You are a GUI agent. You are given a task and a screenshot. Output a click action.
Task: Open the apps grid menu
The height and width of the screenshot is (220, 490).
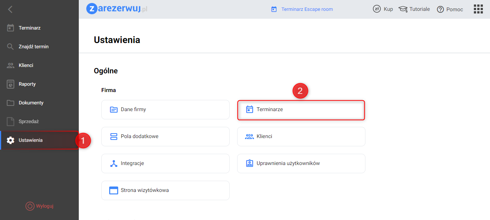point(478,9)
